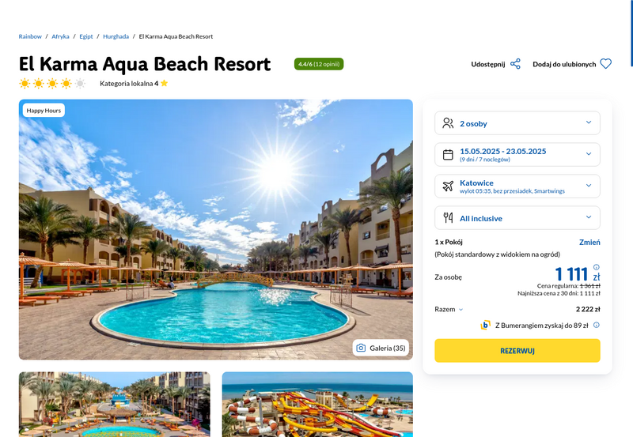Expand the 2 osoby guests dropdown
The image size is (633, 437).
tap(517, 123)
